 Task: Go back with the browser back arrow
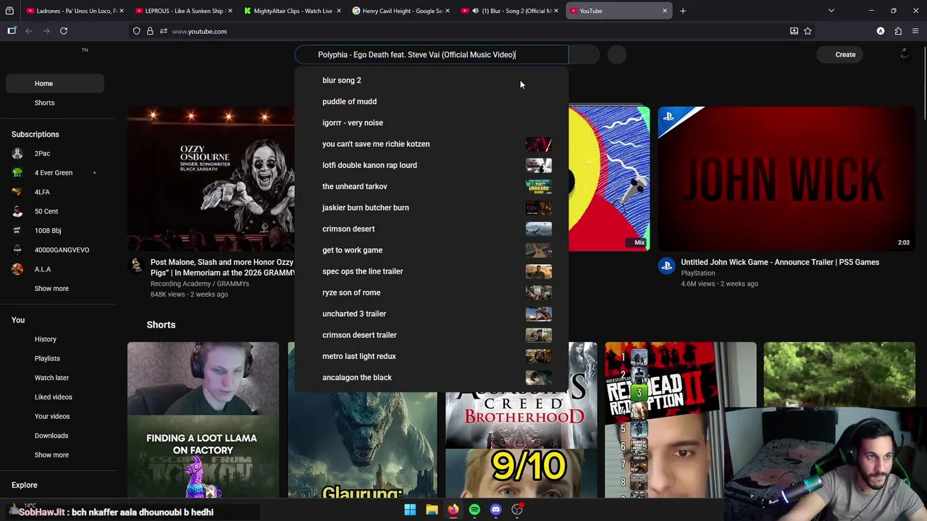[x=29, y=31]
